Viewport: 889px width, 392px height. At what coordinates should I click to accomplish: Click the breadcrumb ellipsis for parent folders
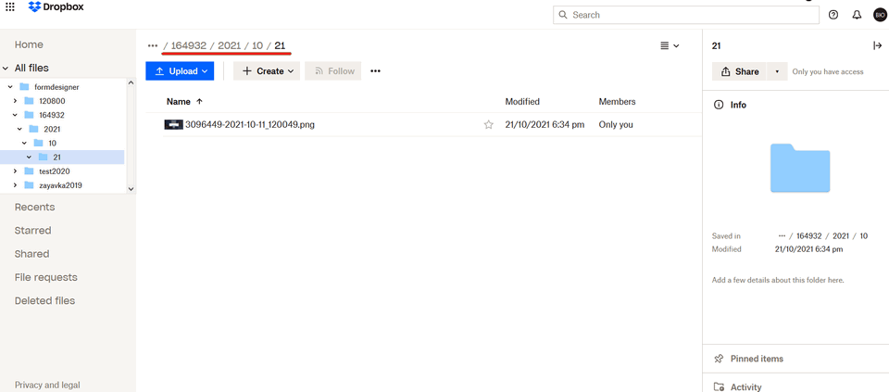tap(153, 46)
